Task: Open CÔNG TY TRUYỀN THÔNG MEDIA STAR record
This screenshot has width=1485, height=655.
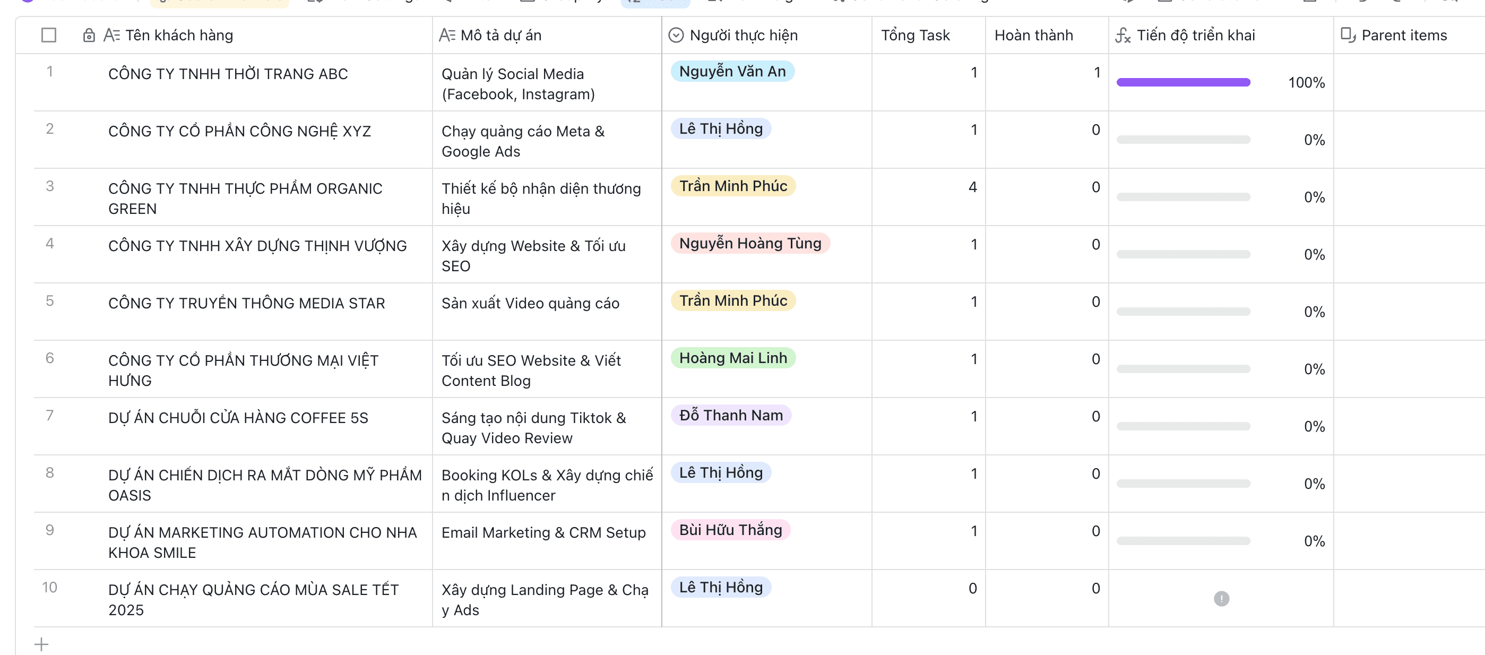Action: (x=246, y=303)
